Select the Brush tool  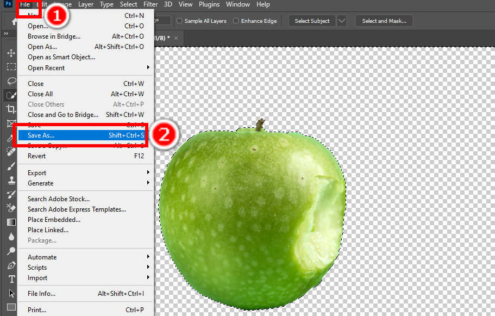point(11,166)
